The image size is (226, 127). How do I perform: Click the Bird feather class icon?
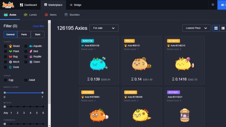31,51
